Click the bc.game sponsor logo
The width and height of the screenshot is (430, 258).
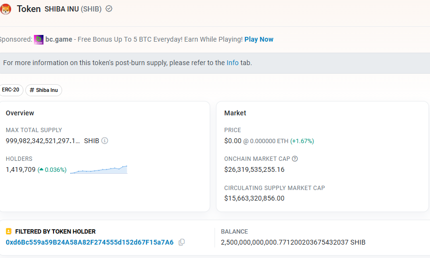(39, 40)
